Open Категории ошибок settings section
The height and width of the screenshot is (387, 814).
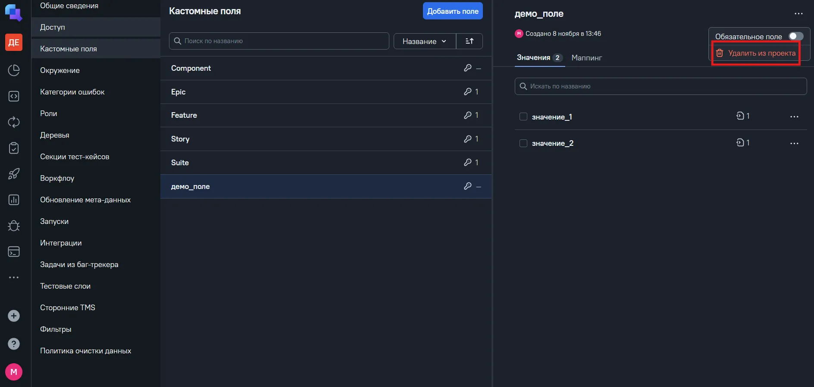(x=72, y=92)
